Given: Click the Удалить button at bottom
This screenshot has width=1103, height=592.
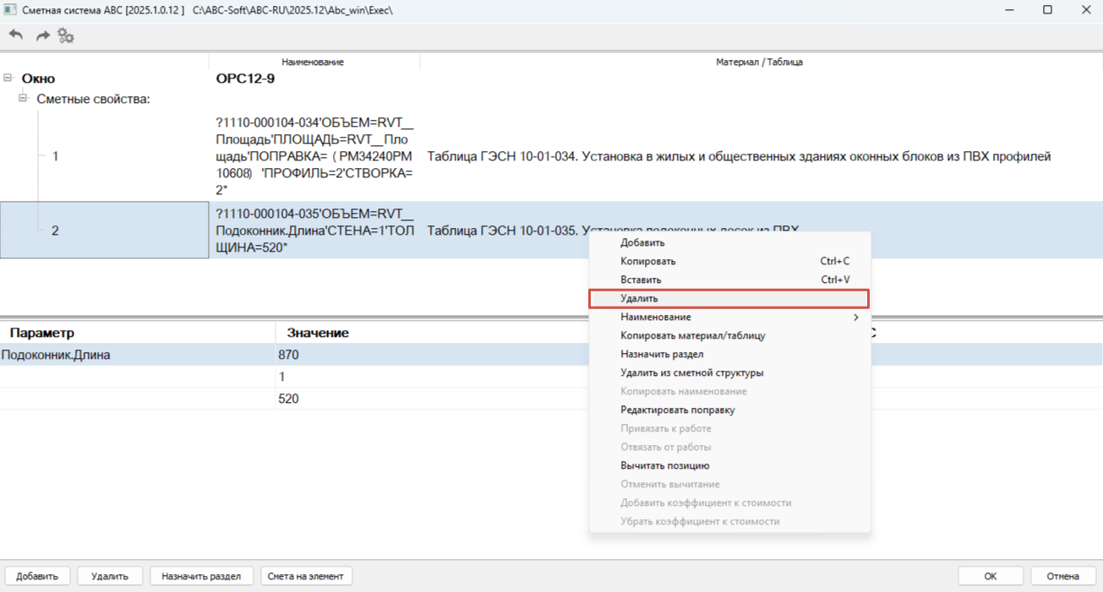Looking at the screenshot, I should 110,576.
